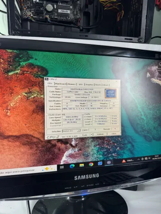Click the Threads count field
Image resolution: width=161 pixels, height=214 pixels.
115,129
